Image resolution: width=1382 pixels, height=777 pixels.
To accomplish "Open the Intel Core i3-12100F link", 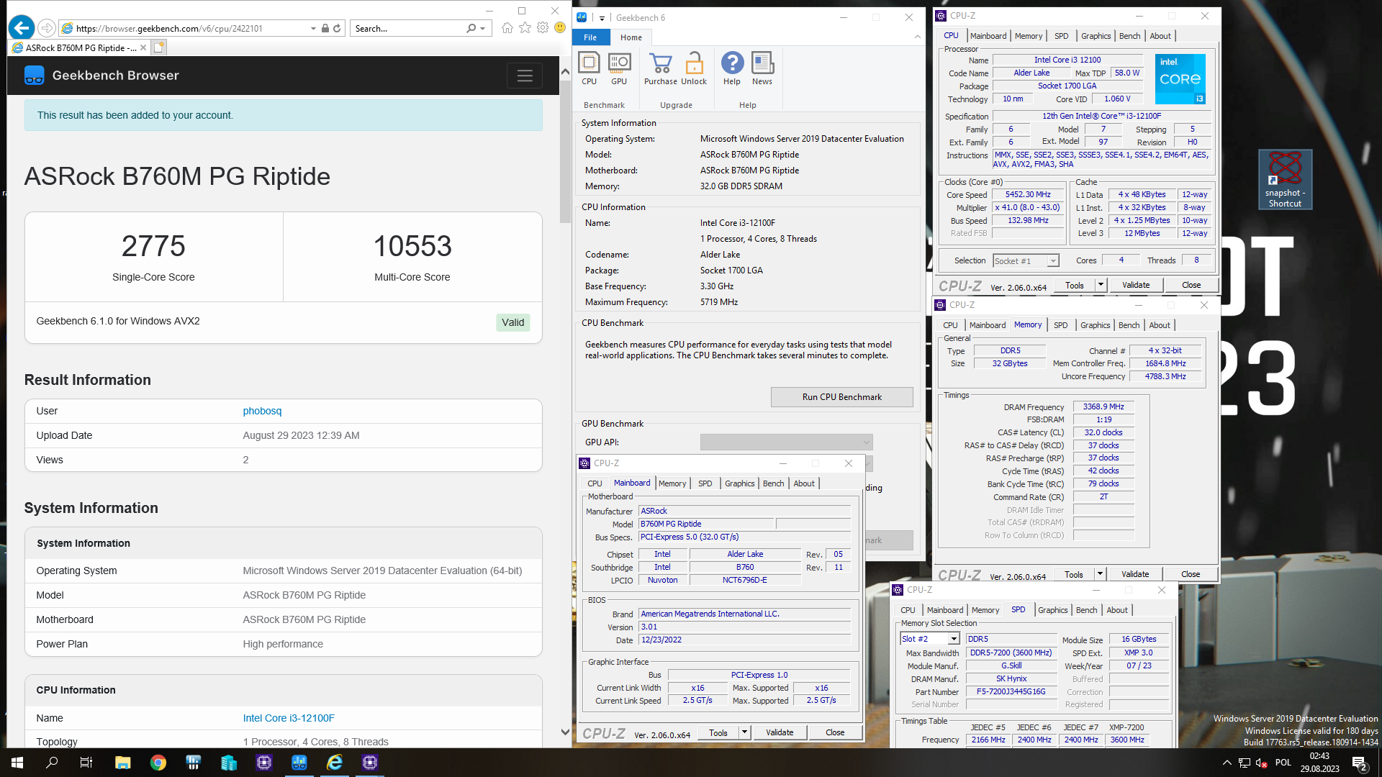I will [289, 718].
